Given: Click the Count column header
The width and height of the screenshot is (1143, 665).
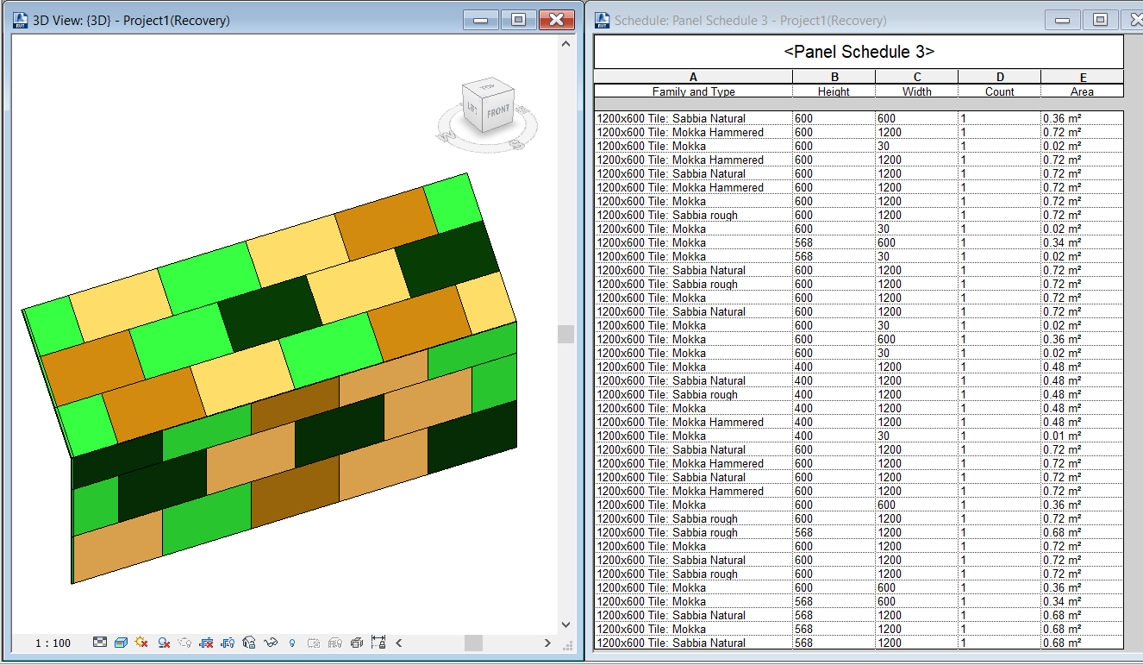Looking at the screenshot, I should [x=999, y=91].
